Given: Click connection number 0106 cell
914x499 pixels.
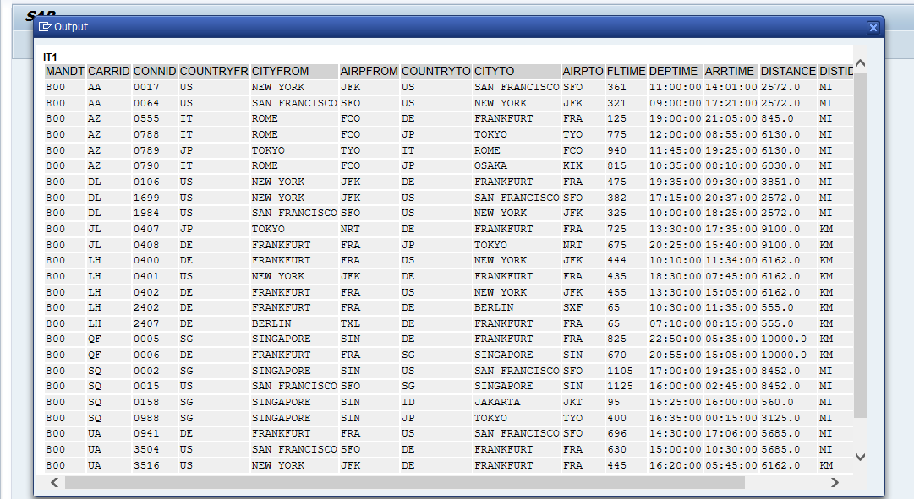Looking at the screenshot, I should pyautogui.click(x=155, y=182).
